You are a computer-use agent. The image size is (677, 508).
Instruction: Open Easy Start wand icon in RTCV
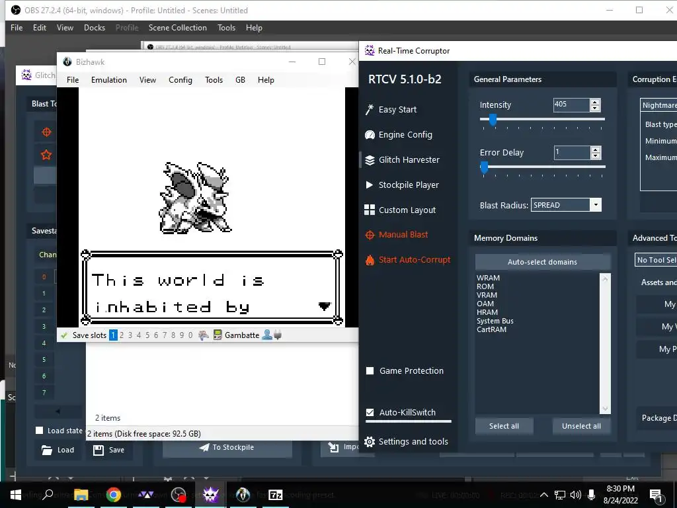click(369, 110)
